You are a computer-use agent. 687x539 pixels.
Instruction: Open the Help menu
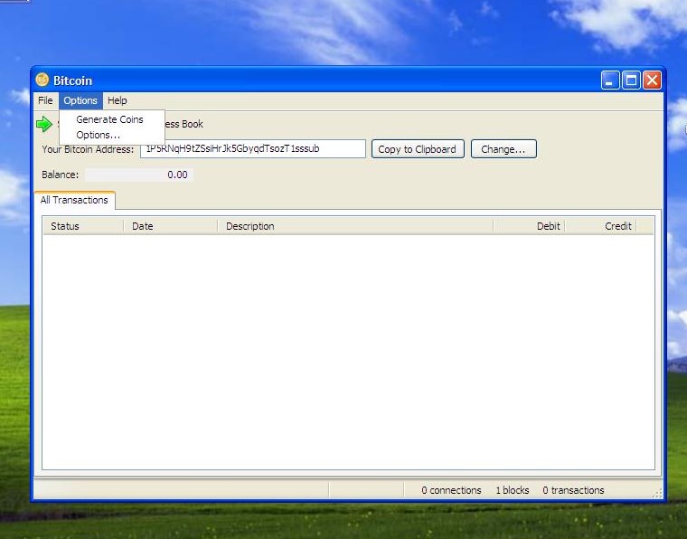[117, 100]
